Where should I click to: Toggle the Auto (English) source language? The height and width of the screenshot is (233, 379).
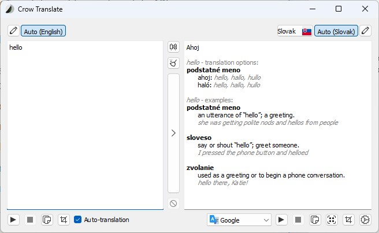[43, 31]
